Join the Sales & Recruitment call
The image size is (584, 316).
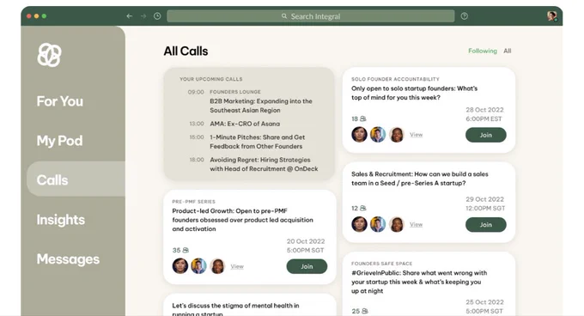[486, 224]
